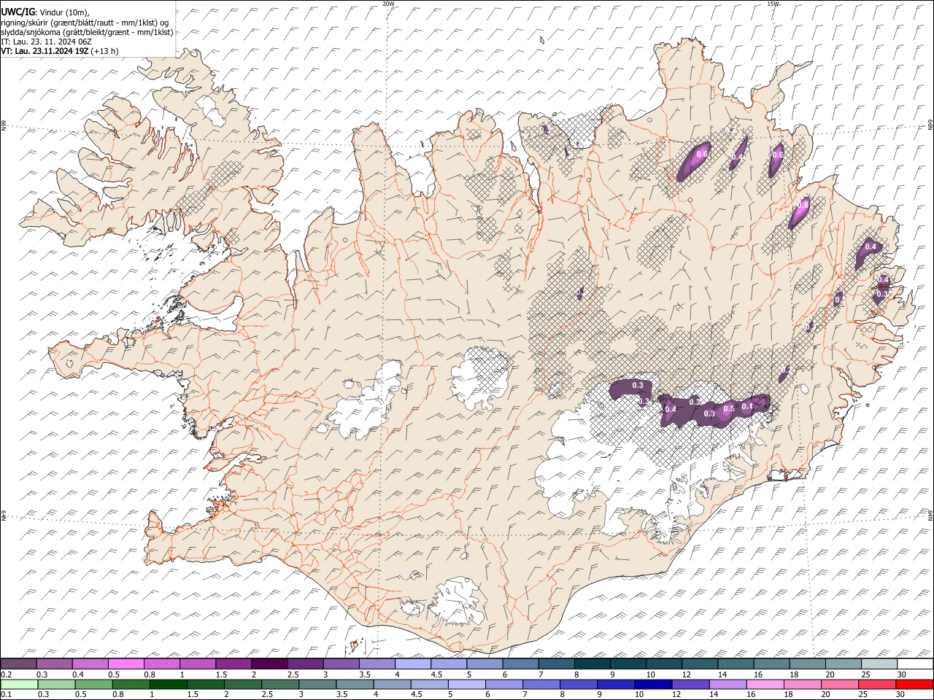Click the lower legend swatch starting at 25
This screenshot has height=700, width=934.
click(876, 684)
